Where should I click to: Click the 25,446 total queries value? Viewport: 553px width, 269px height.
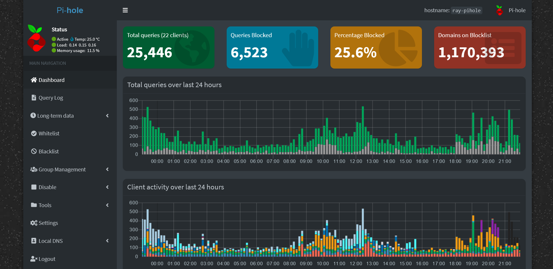(149, 53)
